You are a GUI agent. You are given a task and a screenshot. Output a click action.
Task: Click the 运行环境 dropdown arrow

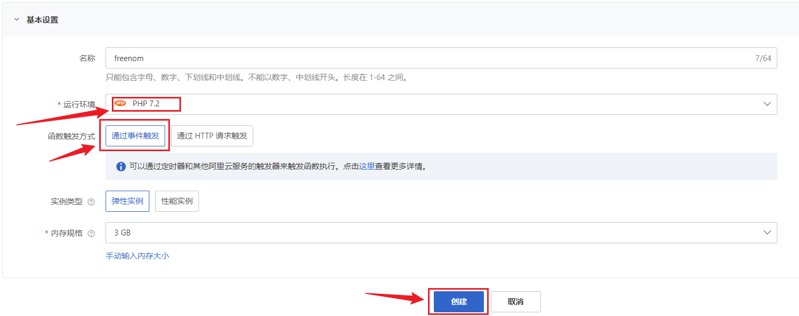[x=767, y=104]
